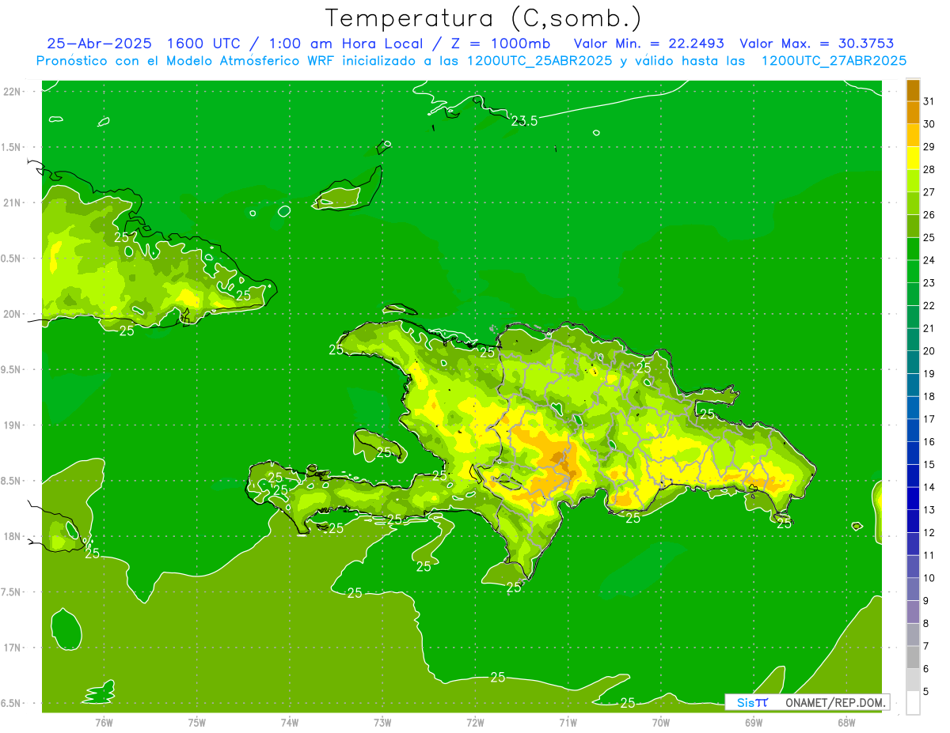Click legend value "26"
This screenshot has height=733, width=950.
929,215
